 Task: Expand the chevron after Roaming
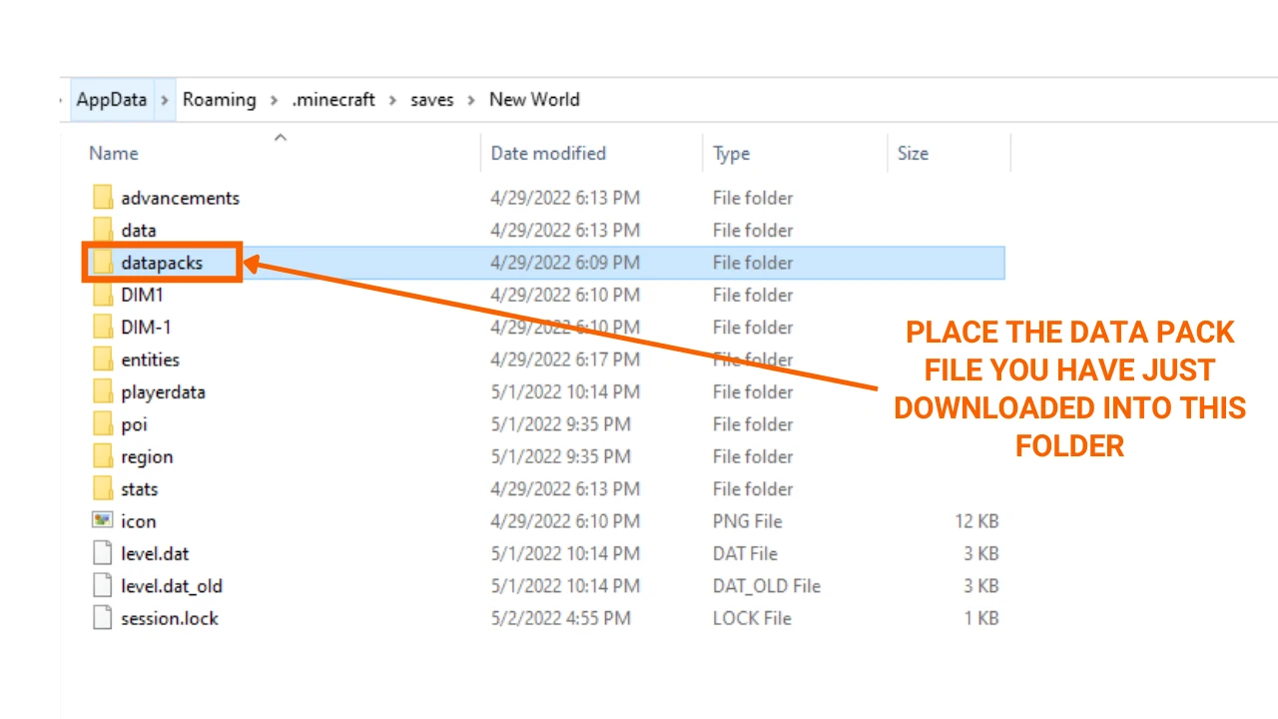(273, 100)
